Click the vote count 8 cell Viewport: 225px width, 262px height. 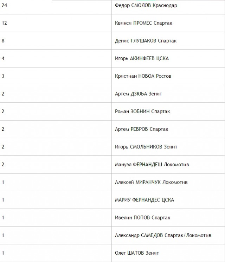pos(56,41)
